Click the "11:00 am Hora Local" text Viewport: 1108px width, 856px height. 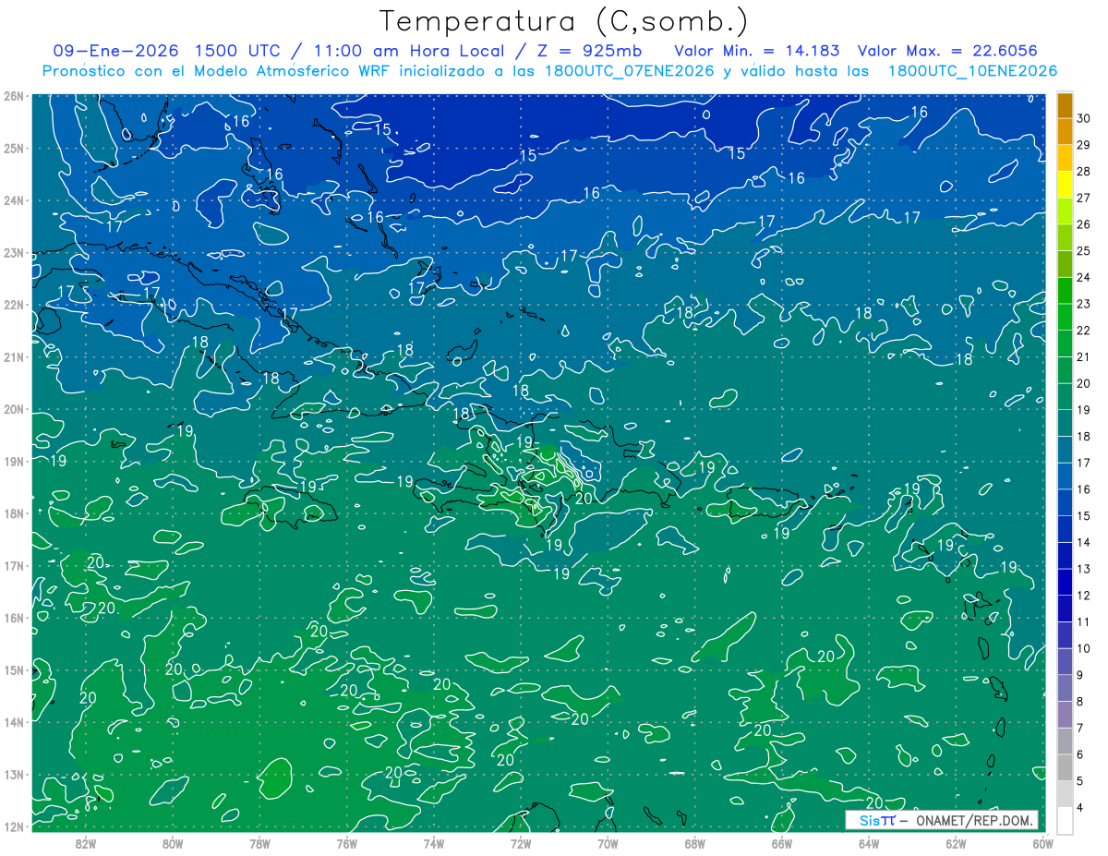coord(407,51)
